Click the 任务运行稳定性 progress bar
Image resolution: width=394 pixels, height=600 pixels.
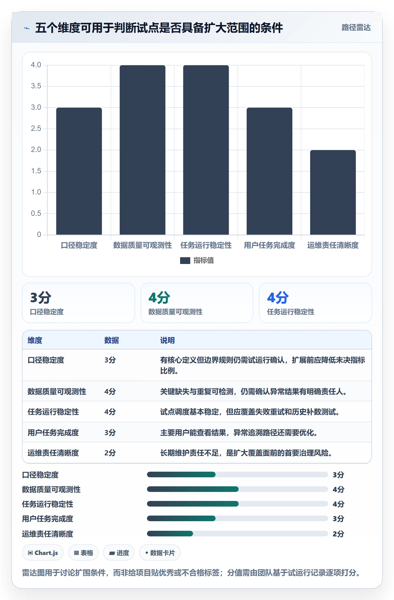238,504
